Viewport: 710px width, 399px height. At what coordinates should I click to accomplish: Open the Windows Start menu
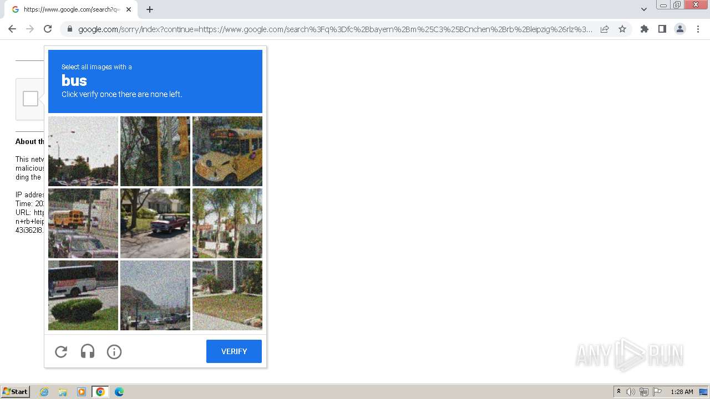coord(16,392)
